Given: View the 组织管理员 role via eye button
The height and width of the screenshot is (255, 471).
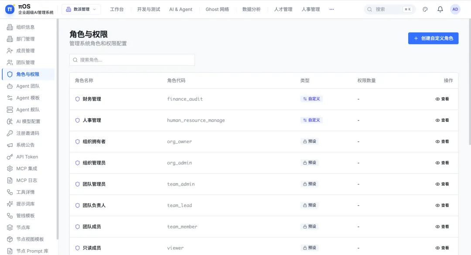Looking at the screenshot, I should [442, 163].
